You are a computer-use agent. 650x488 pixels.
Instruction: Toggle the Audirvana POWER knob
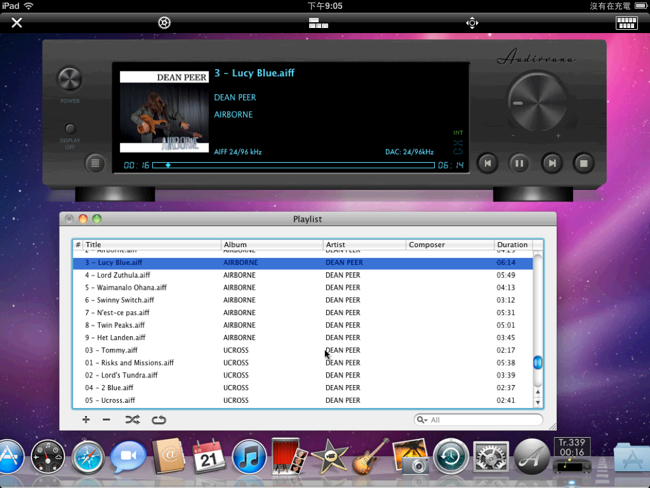point(70,79)
